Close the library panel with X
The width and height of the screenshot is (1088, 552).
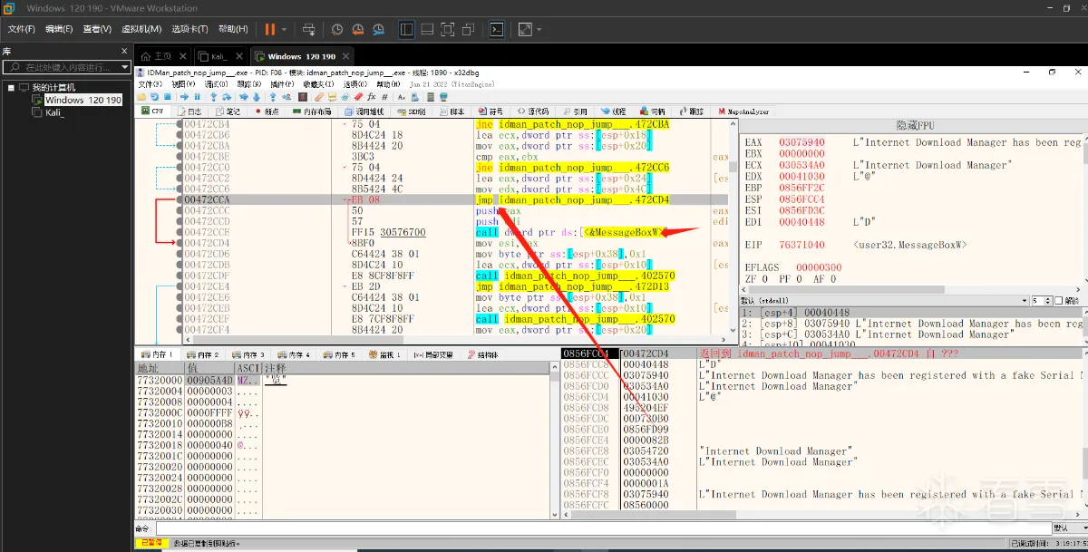pos(125,52)
